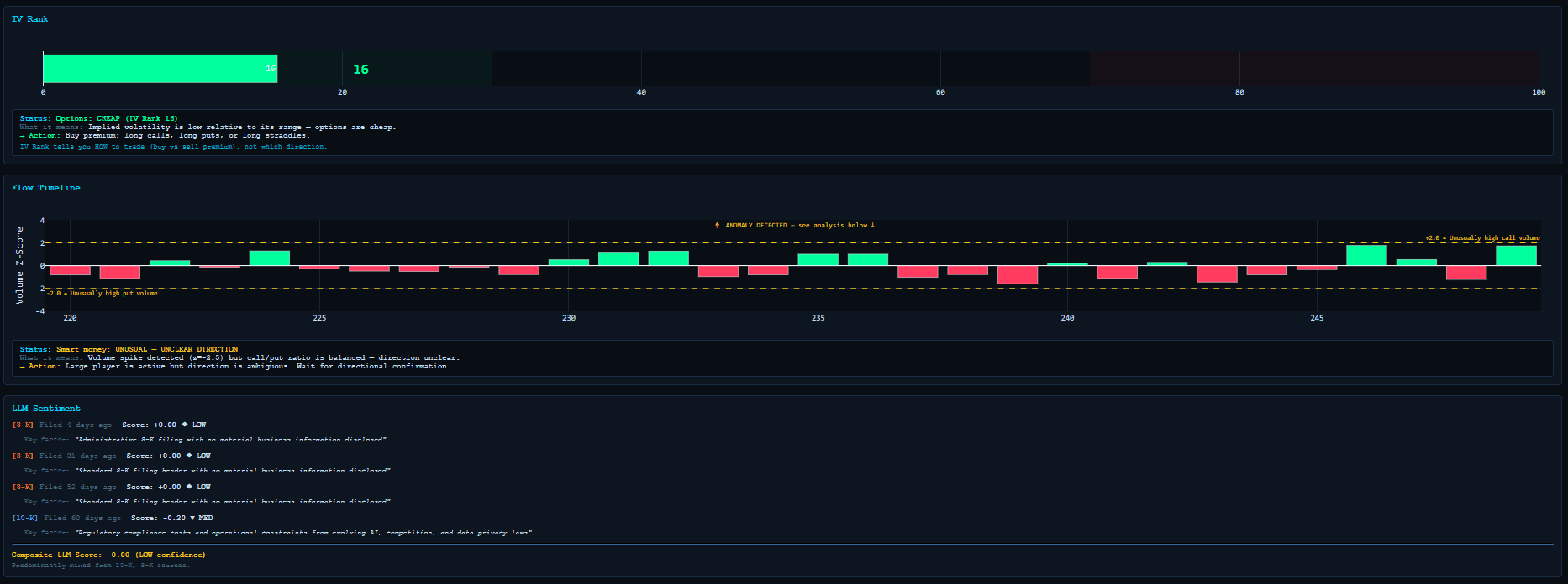Screen dimensions: 1568x584
Task: Click '+2.0 = Unusually high call volume' annotation
Action: click(x=1482, y=238)
